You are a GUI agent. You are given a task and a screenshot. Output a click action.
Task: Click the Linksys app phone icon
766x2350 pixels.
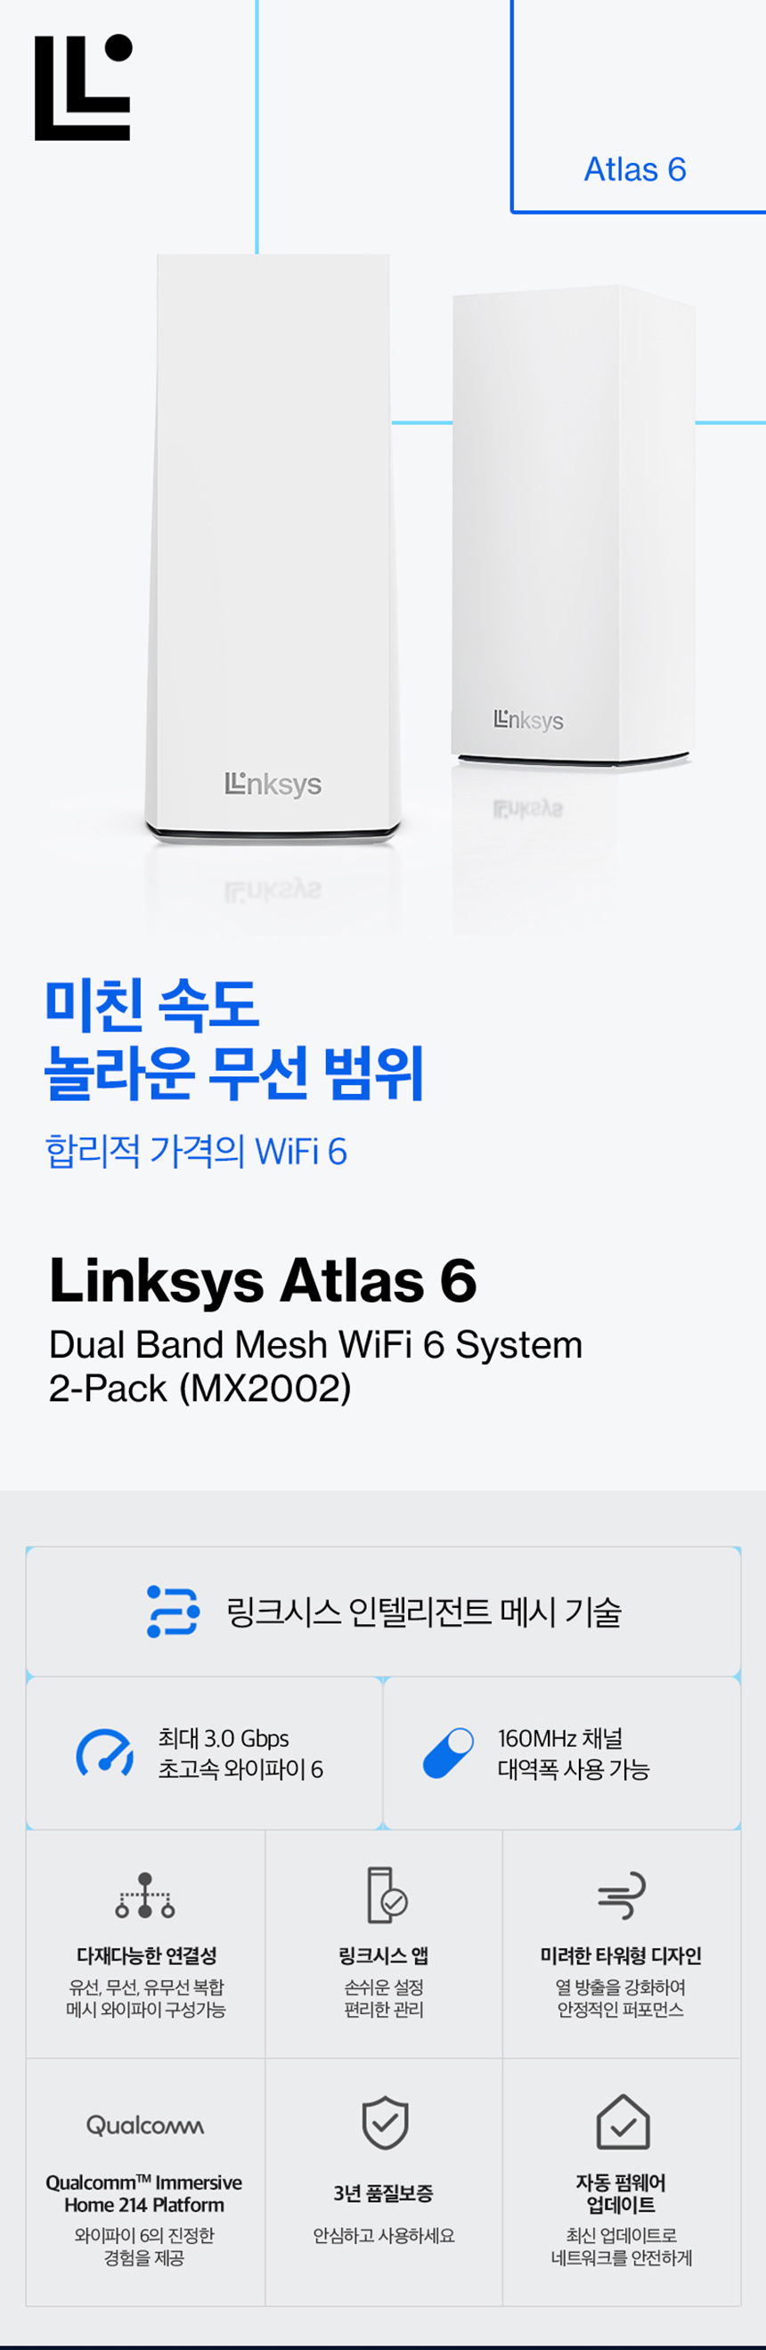click(x=385, y=1896)
